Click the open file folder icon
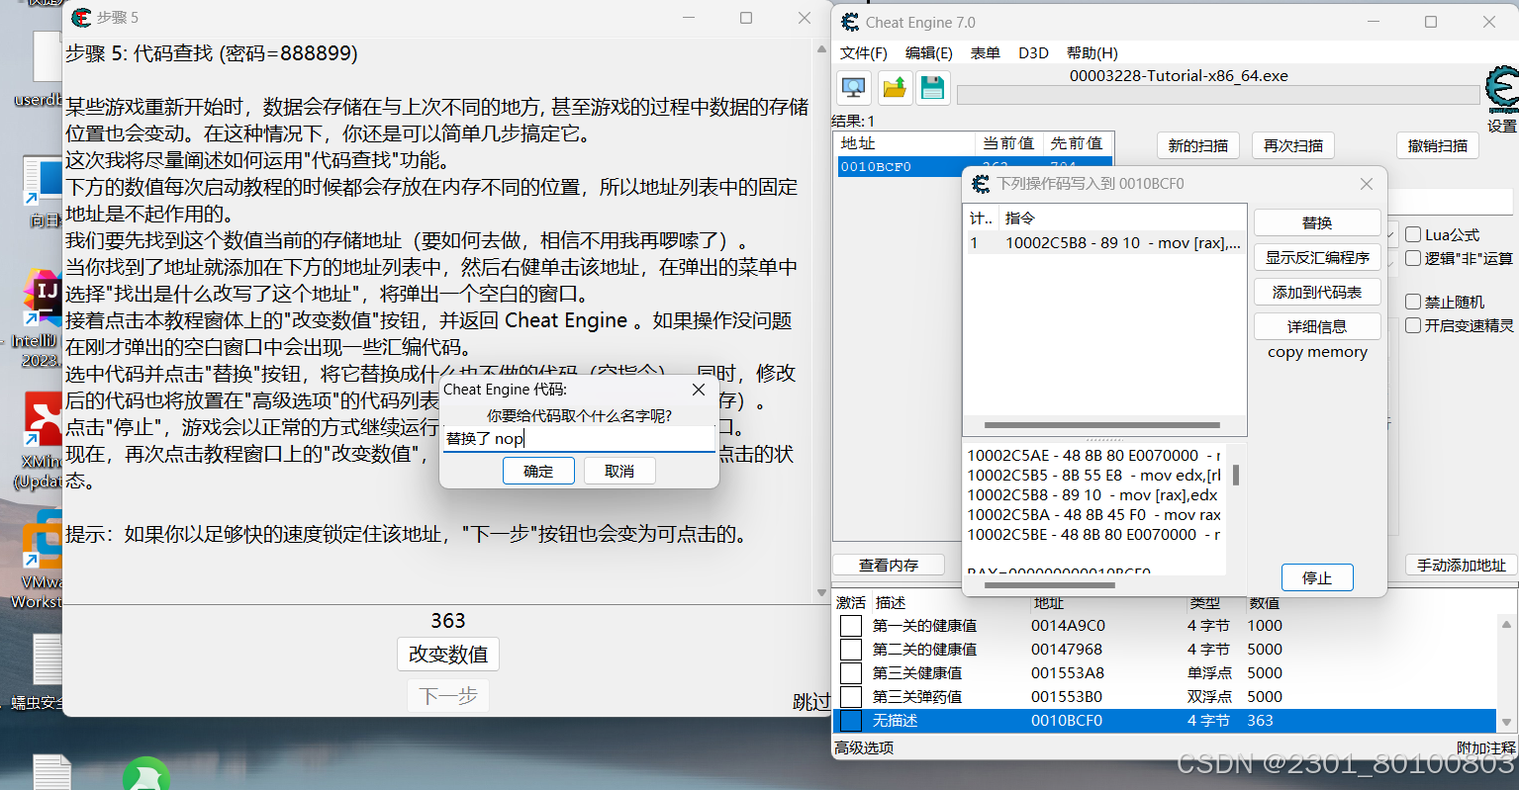 pyautogui.click(x=894, y=88)
